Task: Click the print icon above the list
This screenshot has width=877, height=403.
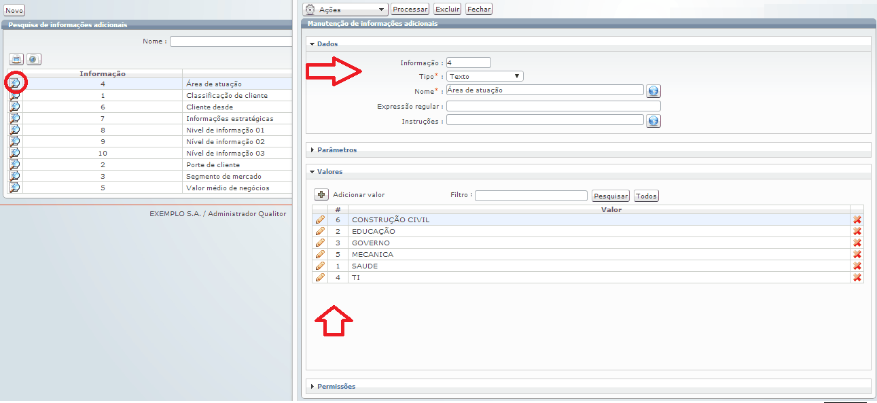Action: pos(16,59)
